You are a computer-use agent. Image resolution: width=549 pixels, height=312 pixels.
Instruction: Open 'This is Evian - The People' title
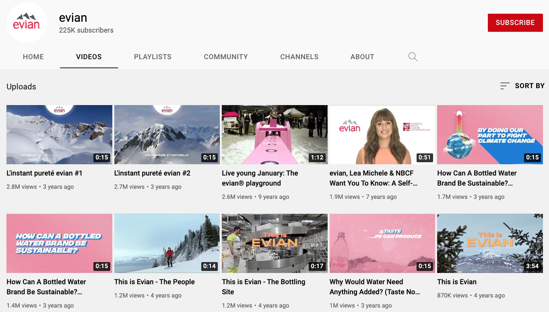pyautogui.click(x=155, y=282)
